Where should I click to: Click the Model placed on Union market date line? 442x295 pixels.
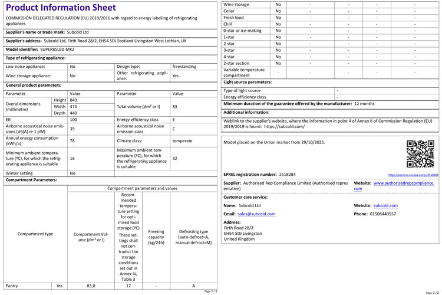coord(274,142)
